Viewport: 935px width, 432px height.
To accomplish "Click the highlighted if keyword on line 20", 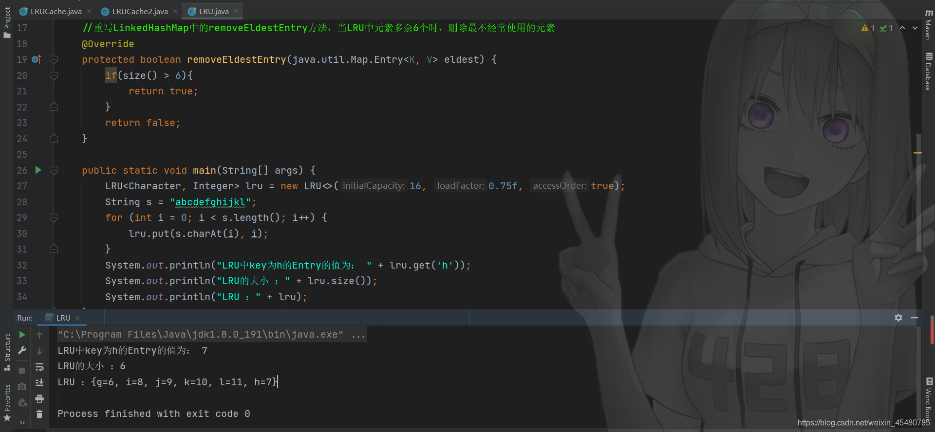I will pyautogui.click(x=111, y=75).
